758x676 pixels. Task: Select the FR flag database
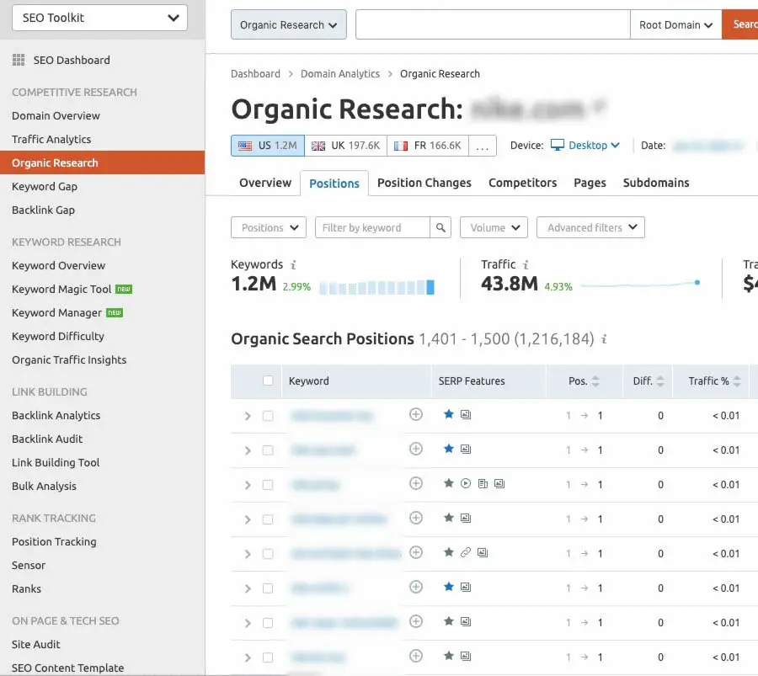[428, 146]
